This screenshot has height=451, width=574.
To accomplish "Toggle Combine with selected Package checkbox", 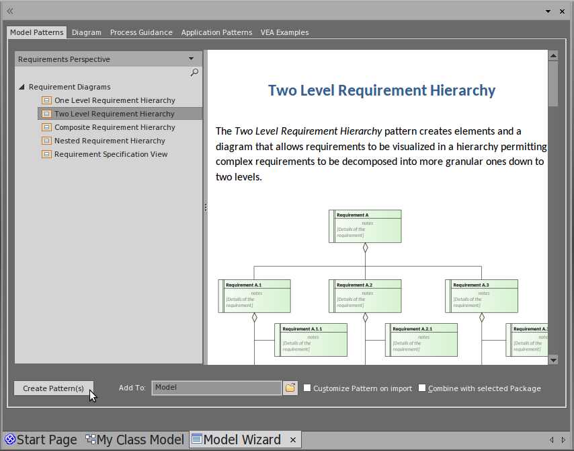I will coord(422,388).
